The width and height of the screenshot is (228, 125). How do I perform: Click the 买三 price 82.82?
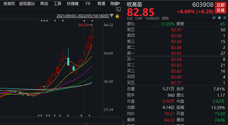click(176, 71)
